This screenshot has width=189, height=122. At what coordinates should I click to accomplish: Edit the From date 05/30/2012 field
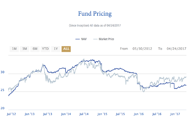coord(142,49)
